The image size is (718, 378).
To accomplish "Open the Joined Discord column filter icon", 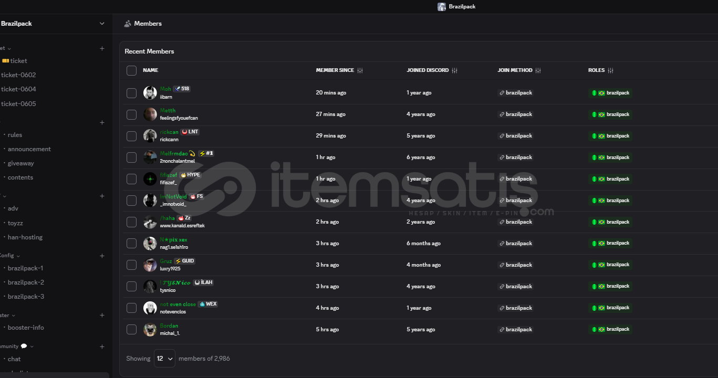I will 454,70.
